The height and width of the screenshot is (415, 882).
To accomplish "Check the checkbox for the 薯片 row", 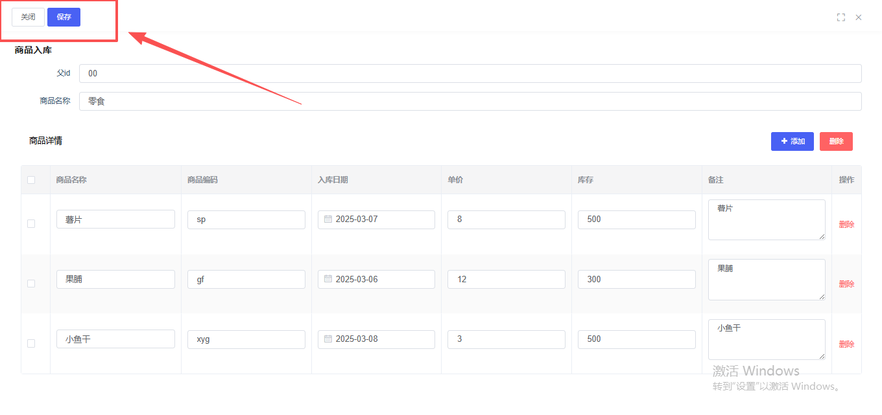I will (x=31, y=223).
